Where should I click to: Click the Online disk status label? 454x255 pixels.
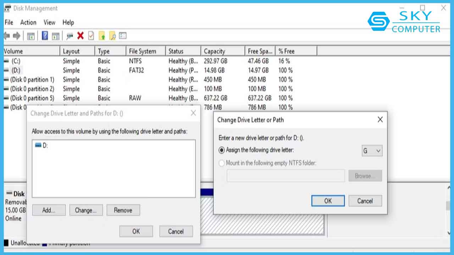(13, 219)
